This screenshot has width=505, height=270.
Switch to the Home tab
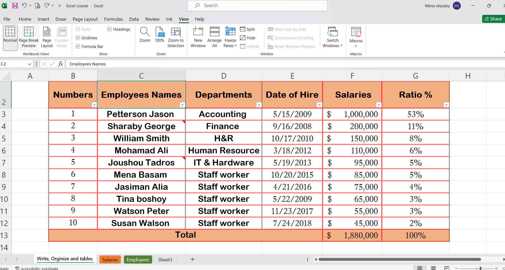pyautogui.click(x=25, y=19)
